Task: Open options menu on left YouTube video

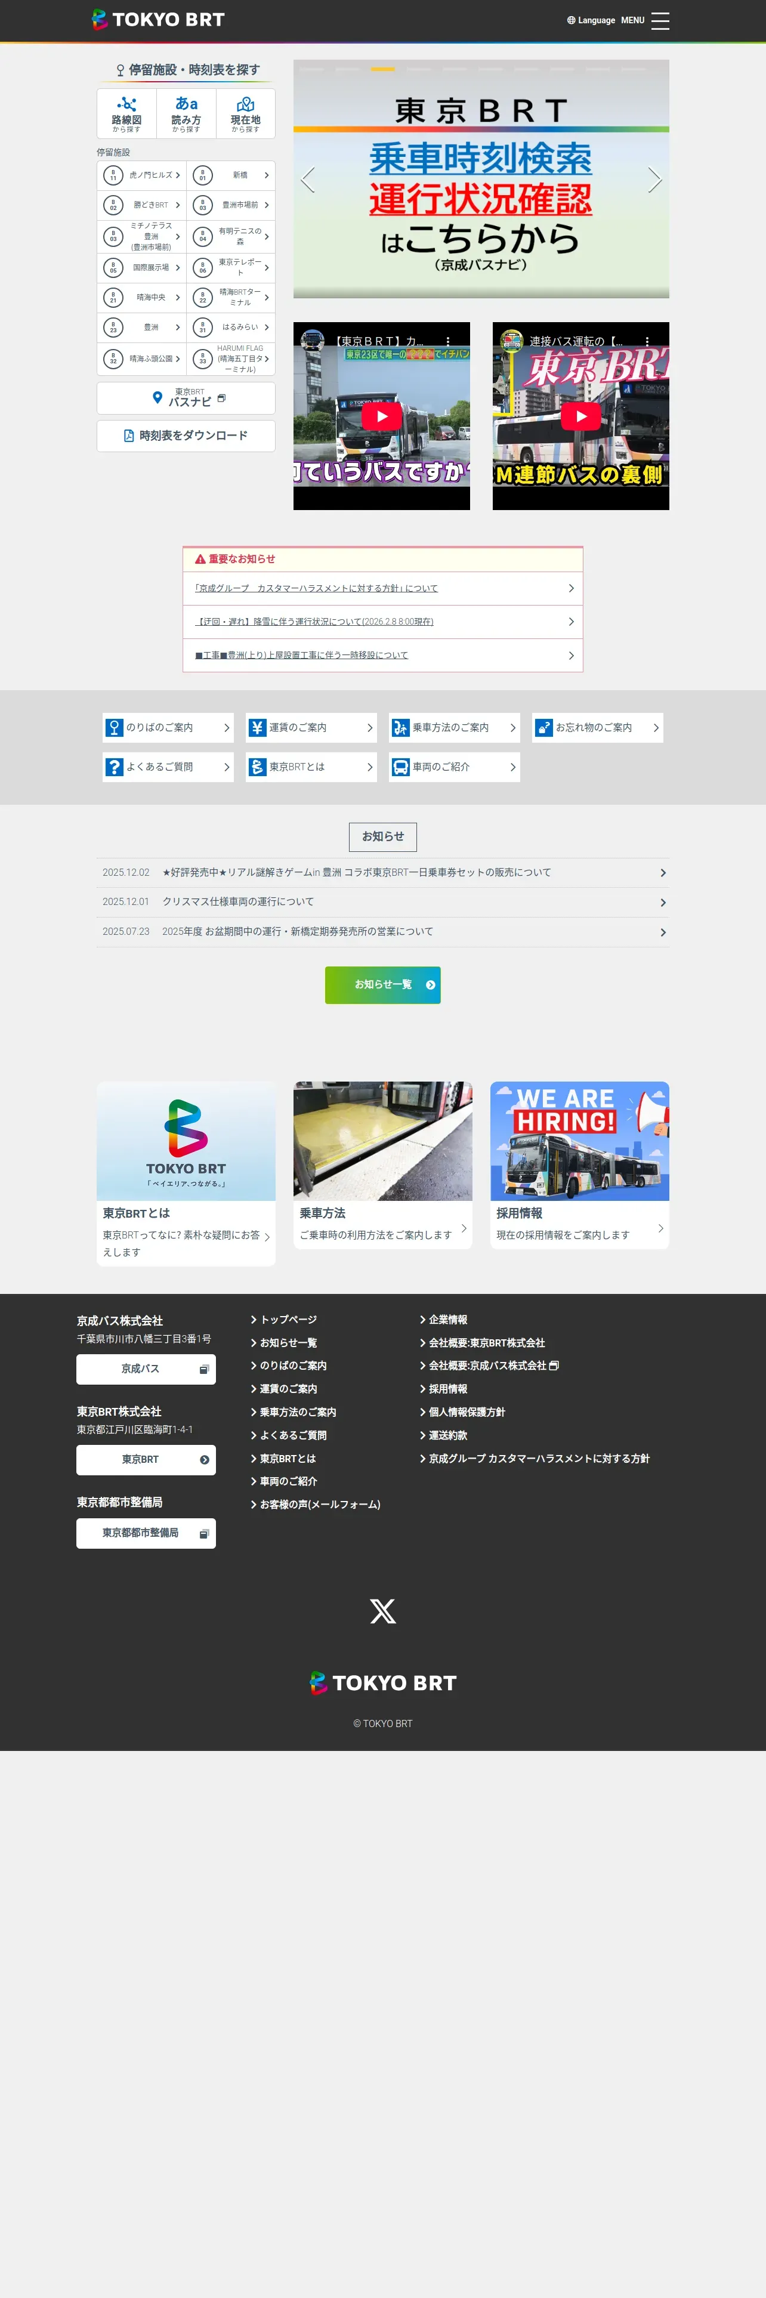Action: pos(447,341)
